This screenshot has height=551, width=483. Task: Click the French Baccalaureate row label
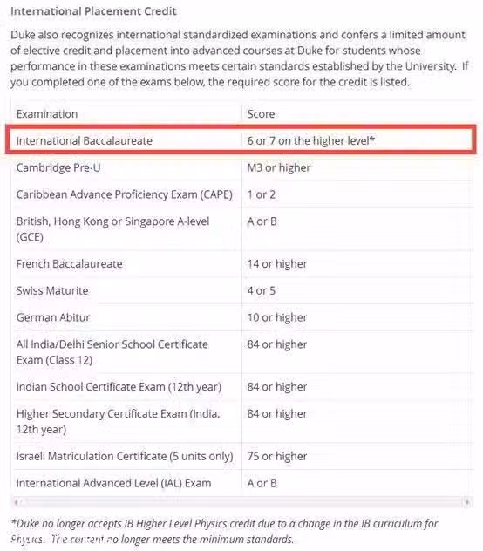(69, 263)
